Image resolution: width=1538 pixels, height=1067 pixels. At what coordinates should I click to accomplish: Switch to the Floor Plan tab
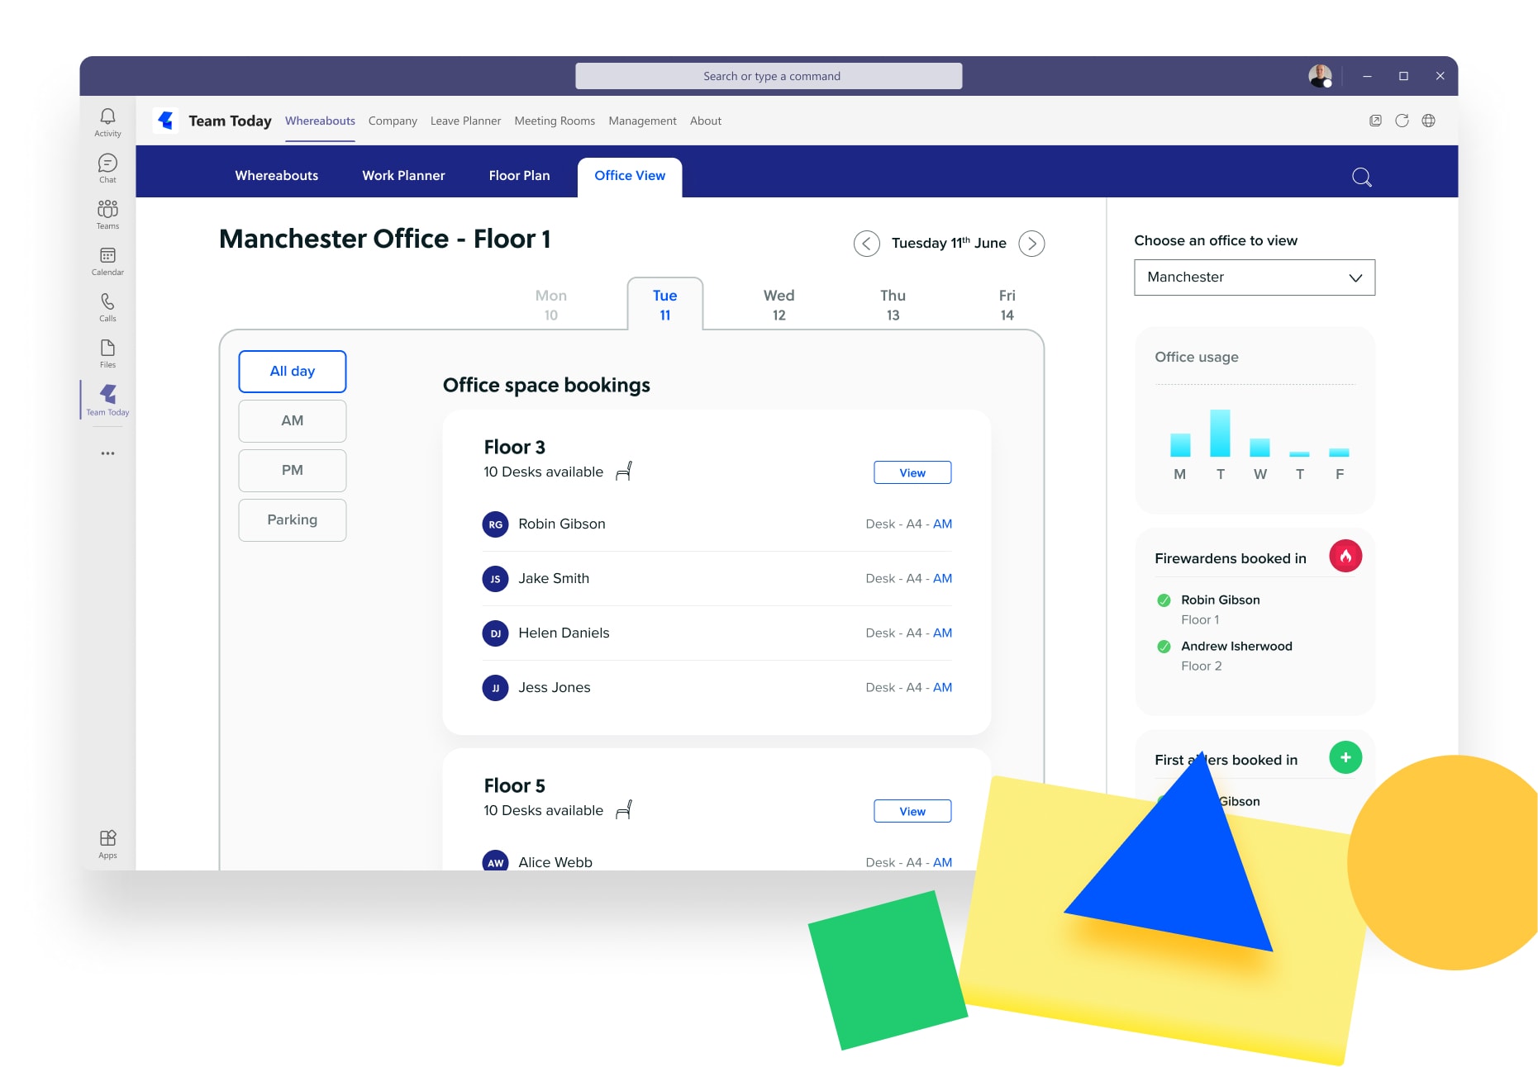coord(519,176)
